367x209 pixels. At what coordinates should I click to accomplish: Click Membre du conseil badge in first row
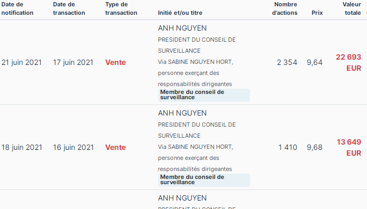click(x=204, y=95)
